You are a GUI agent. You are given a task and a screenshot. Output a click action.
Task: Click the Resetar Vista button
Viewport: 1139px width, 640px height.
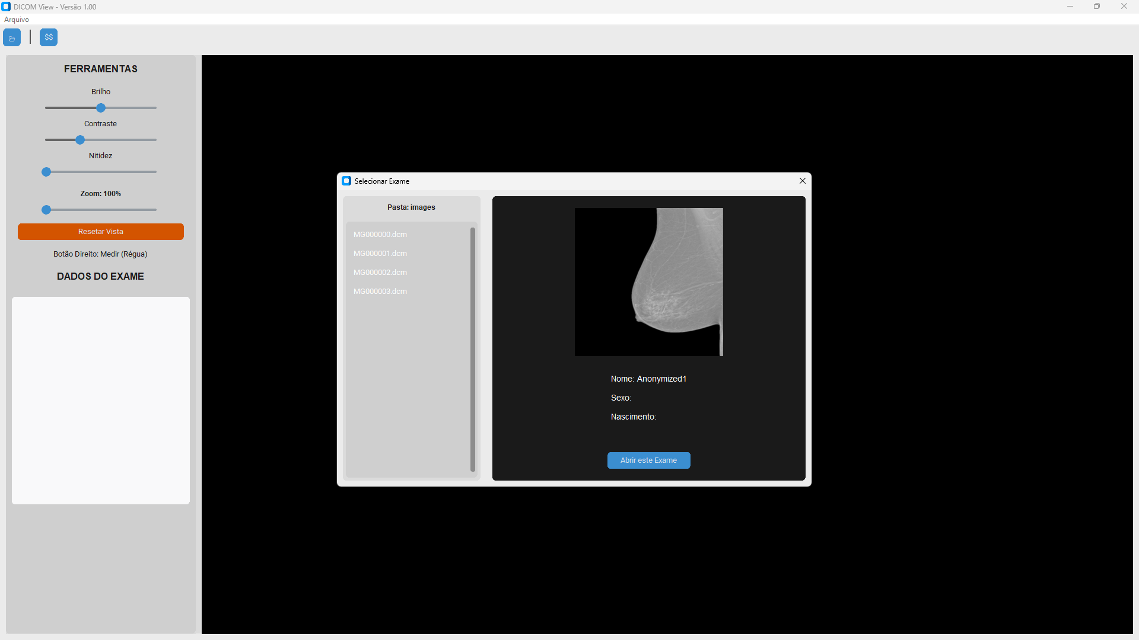tap(101, 232)
